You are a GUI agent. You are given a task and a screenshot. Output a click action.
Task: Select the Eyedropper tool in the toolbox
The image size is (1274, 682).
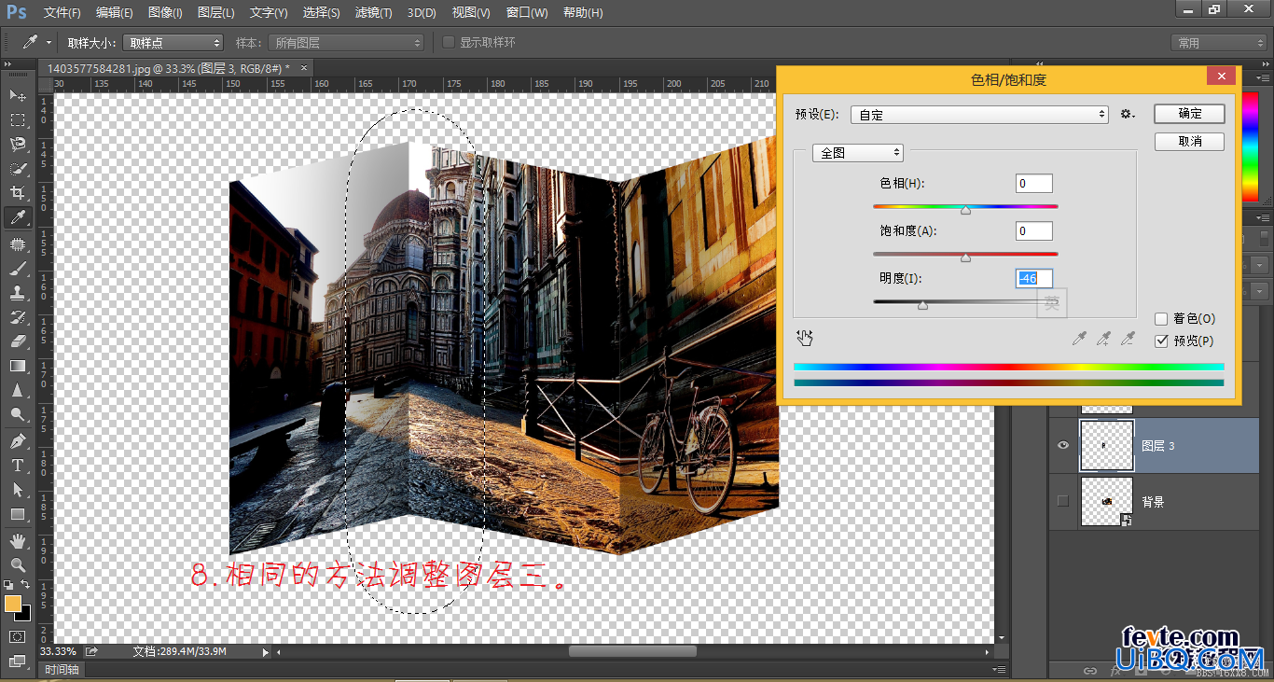point(17,217)
